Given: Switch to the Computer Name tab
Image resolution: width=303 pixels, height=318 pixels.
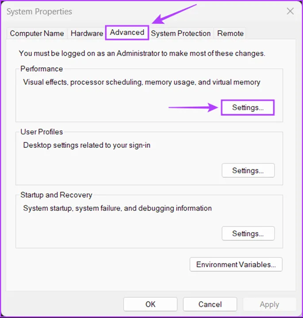Looking at the screenshot, I should coord(37,33).
